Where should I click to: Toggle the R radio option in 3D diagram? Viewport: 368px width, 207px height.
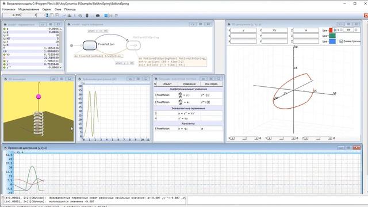[342, 30]
